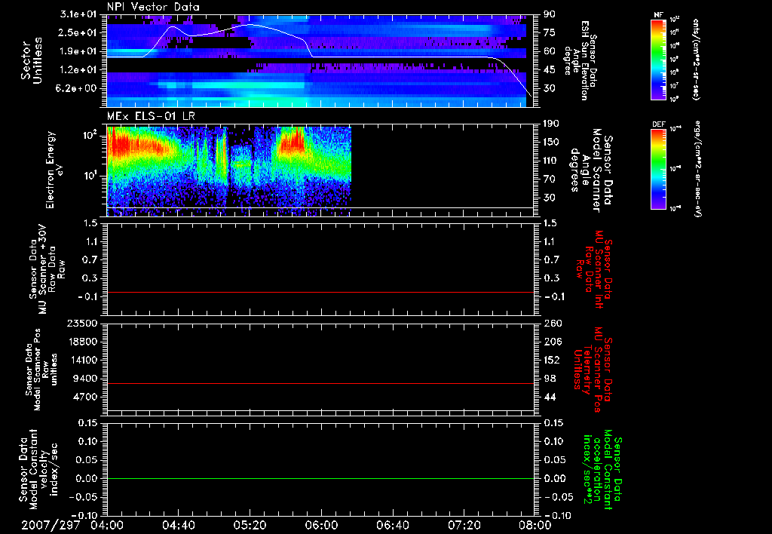
Task: Click the 260 right-axis tick label
Action: click(553, 323)
